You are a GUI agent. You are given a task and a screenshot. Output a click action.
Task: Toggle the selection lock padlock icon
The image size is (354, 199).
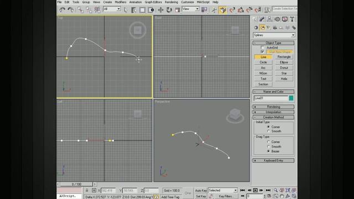[87, 190]
